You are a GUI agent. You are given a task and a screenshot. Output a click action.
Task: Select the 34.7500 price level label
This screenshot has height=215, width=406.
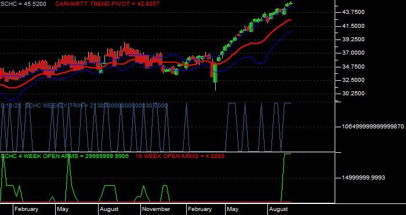click(353, 67)
